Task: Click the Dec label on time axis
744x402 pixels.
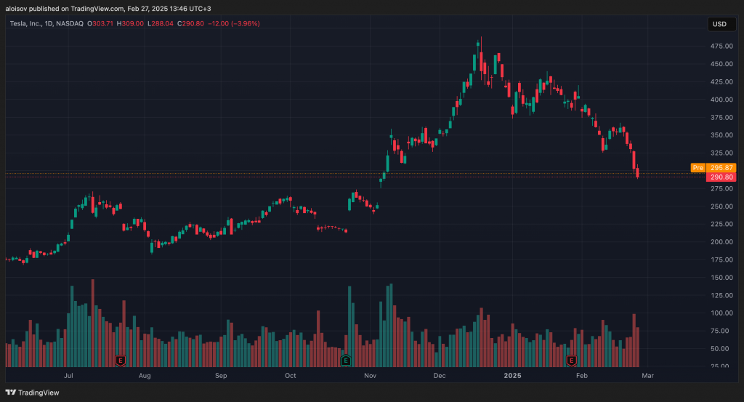Action: pyautogui.click(x=440, y=375)
